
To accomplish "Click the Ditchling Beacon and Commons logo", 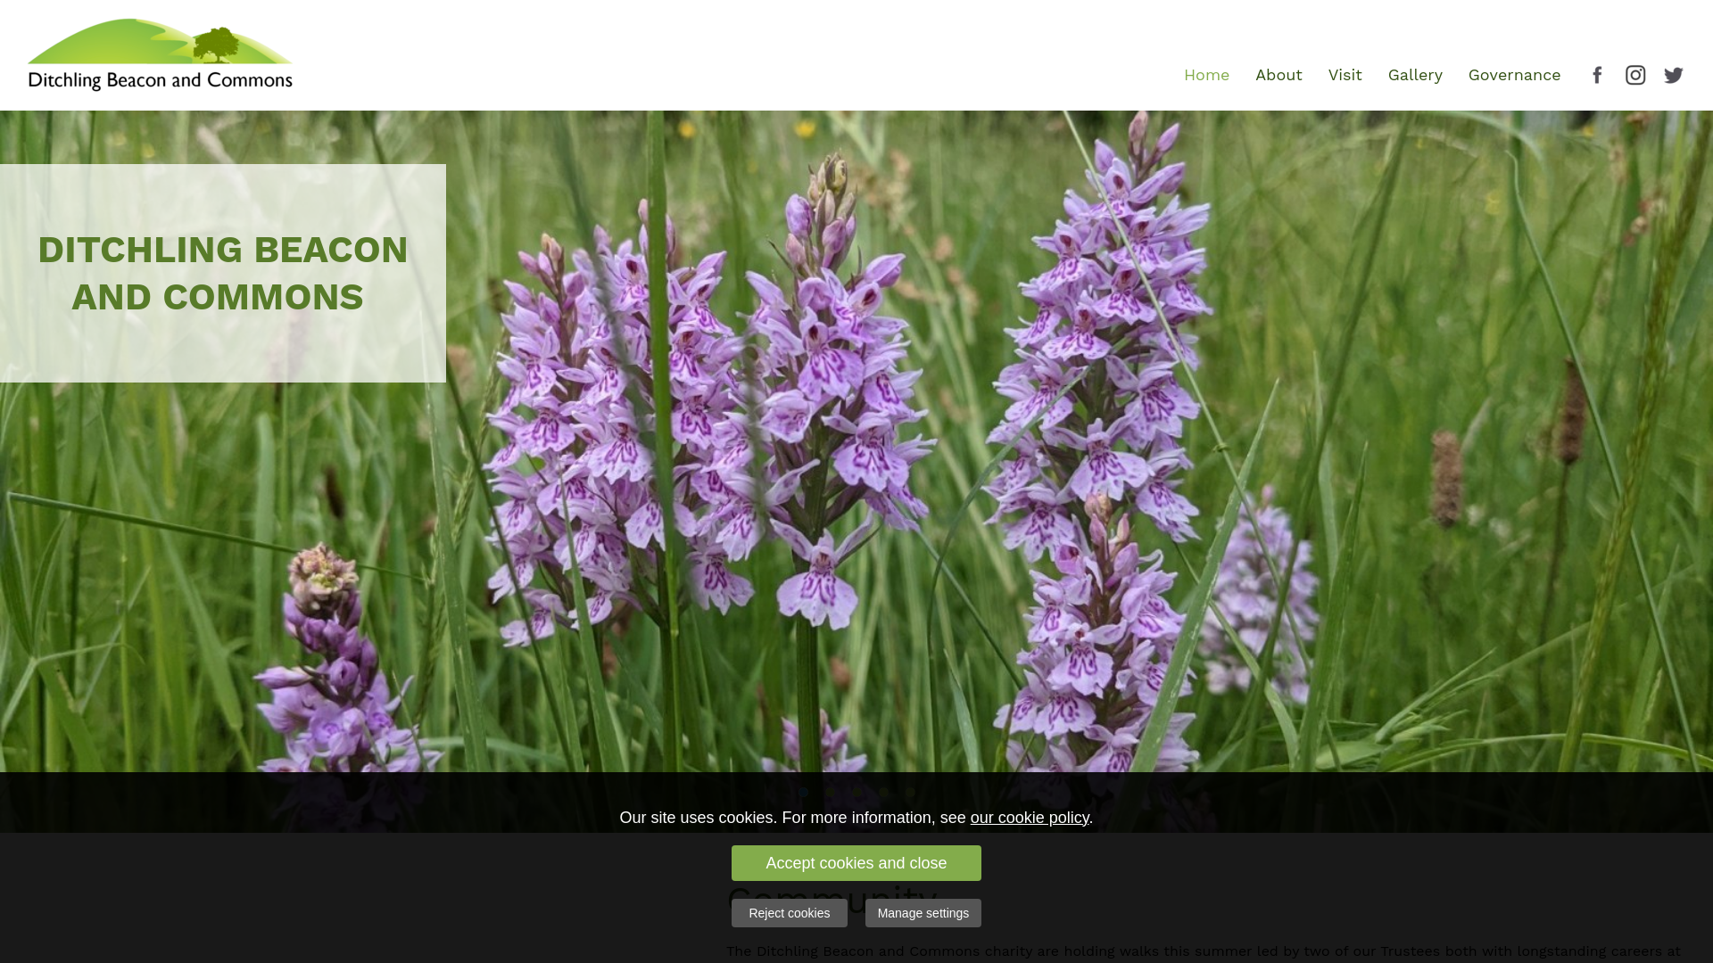I will pyautogui.click(x=161, y=55).
